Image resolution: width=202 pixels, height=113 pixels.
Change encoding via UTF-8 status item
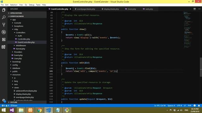click(179, 105)
